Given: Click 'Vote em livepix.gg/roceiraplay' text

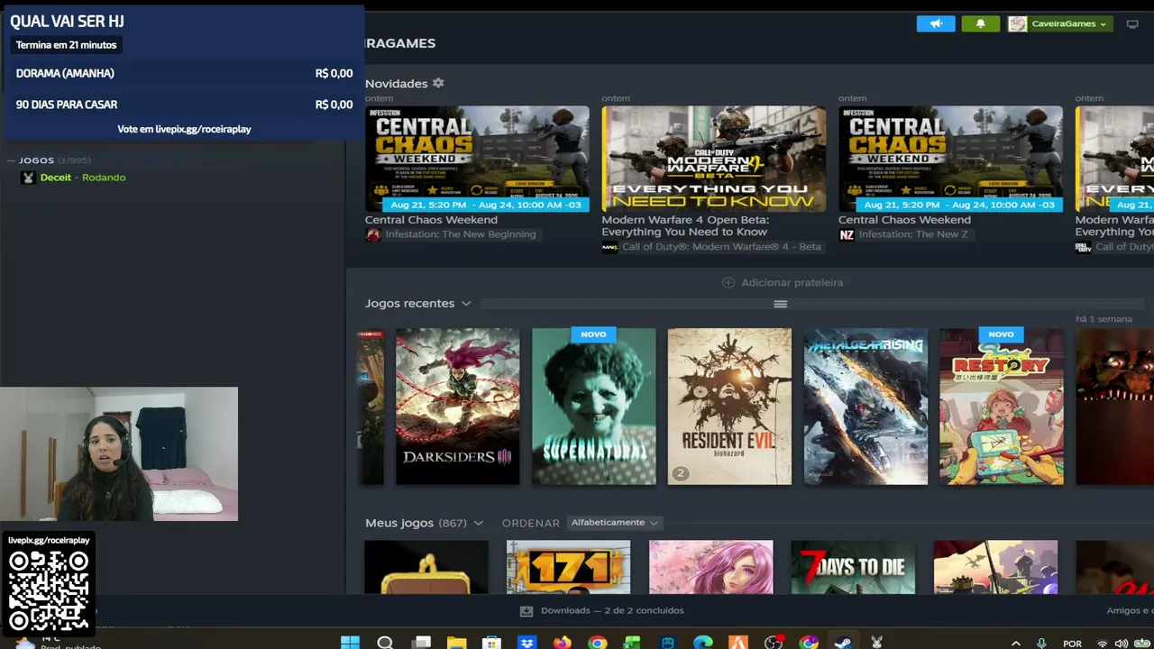Looking at the screenshot, I should pos(184,129).
